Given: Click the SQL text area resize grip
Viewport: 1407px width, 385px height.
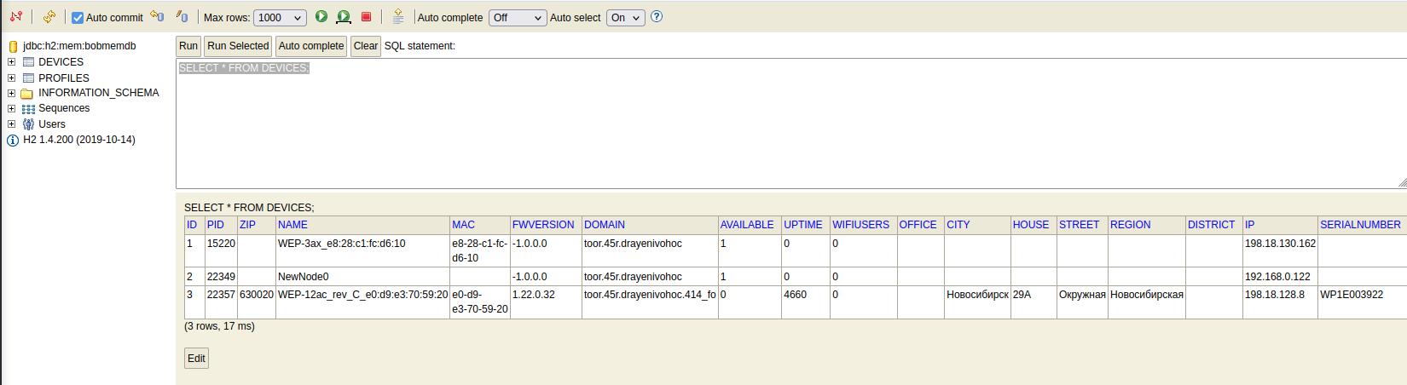Looking at the screenshot, I should (x=1402, y=183).
